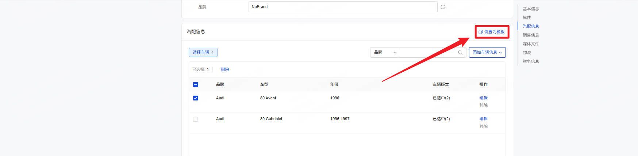Click the 1996 year cell for 80 Avant

pyautogui.click(x=335, y=98)
